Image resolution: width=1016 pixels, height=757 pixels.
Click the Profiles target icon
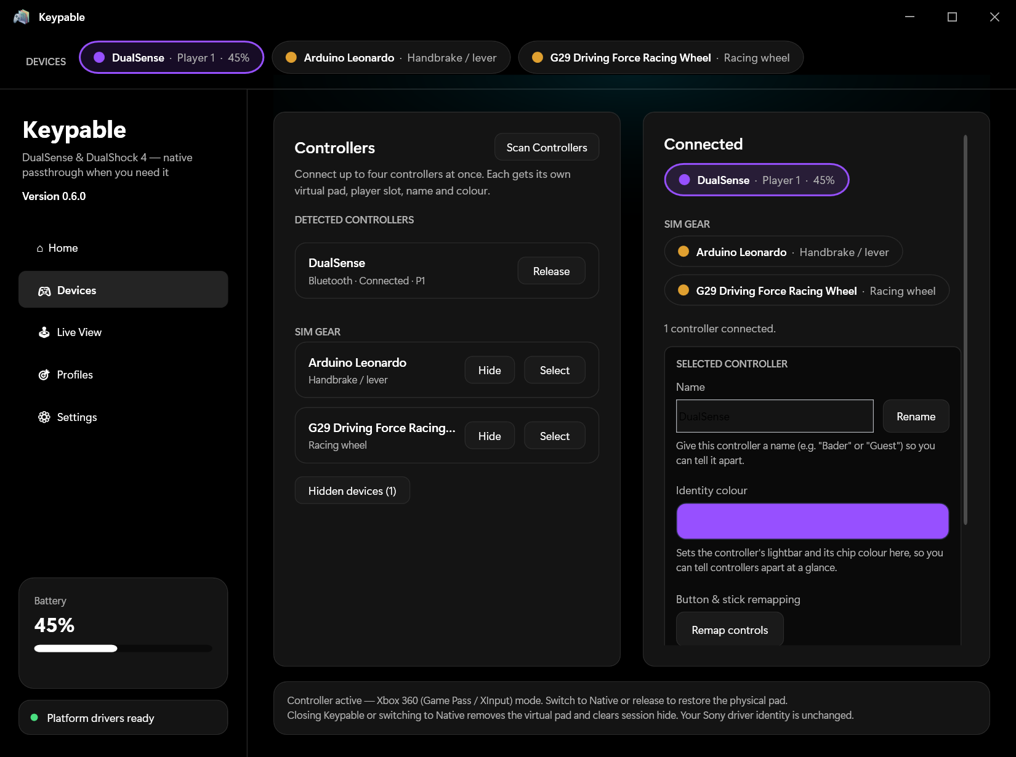[x=44, y=375]
